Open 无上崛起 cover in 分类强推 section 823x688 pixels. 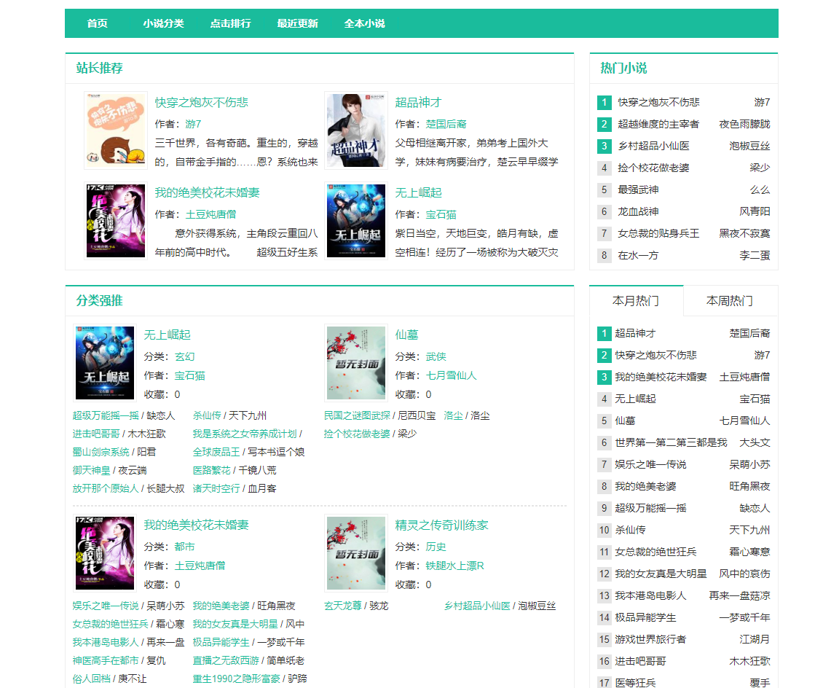pyautogui.click(x=105, y=363)
